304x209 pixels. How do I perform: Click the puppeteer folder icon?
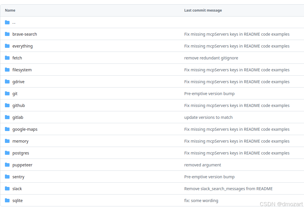[7, 165]
